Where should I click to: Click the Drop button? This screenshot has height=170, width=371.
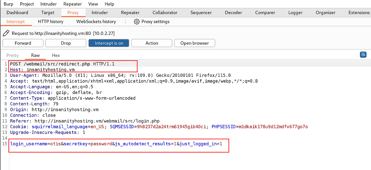pyautogui.click(x=66, y=43)
